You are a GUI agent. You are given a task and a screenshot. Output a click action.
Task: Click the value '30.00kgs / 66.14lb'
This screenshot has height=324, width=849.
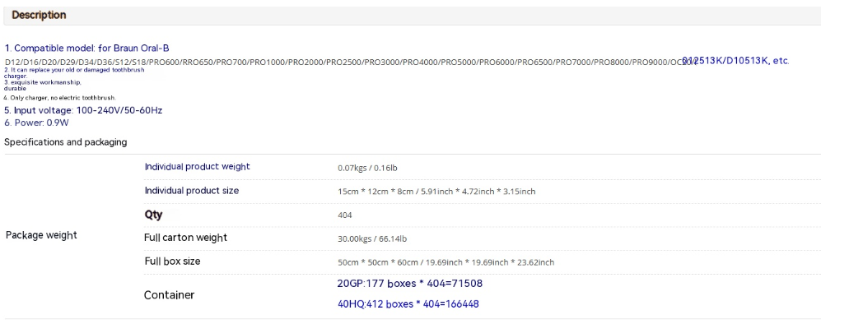coord(372,239)
